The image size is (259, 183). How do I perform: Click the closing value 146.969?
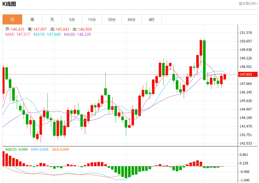[85, 30]
